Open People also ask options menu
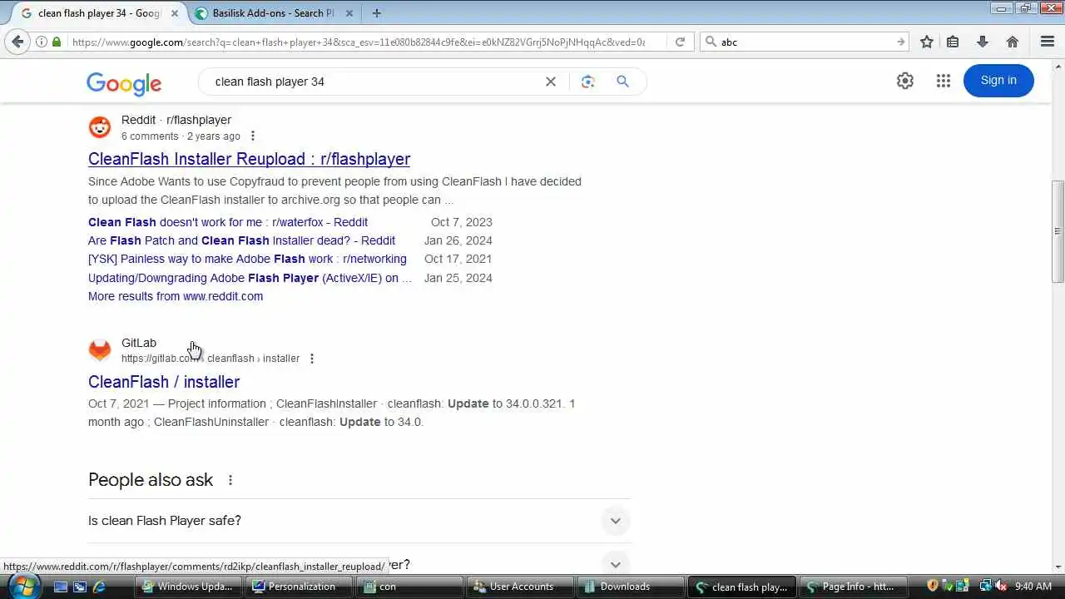The height and width of the screenshot is (599, 1065). [230, 480]
